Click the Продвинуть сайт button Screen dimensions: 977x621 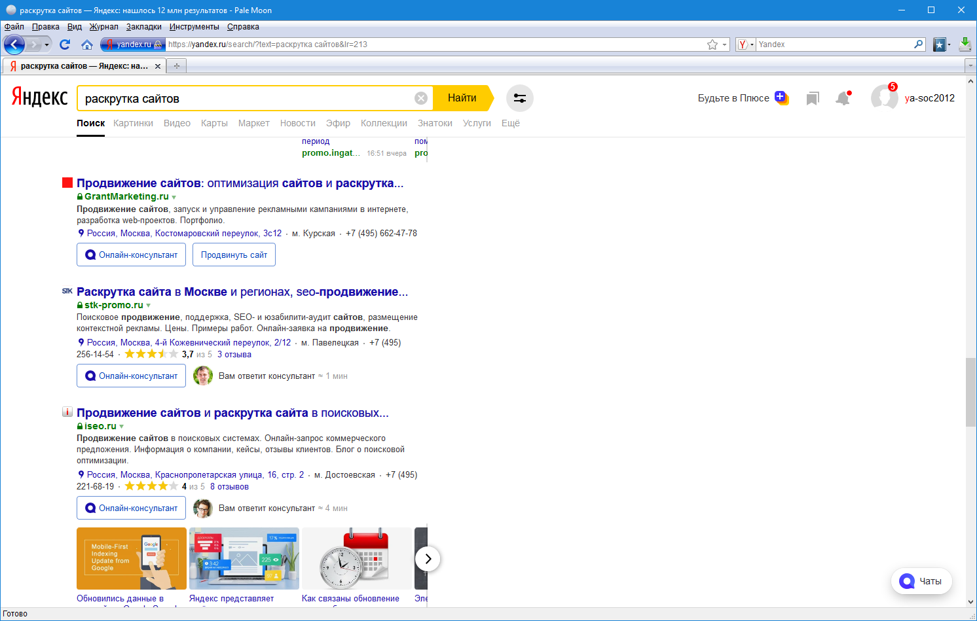click(x=234, y=255)
